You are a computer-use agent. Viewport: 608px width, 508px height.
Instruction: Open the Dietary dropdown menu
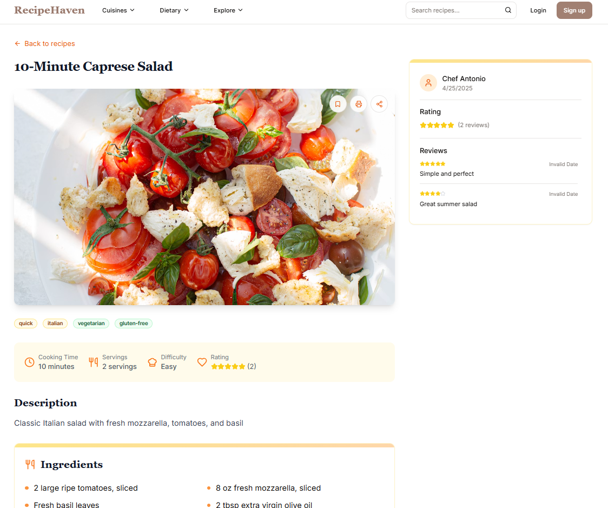(174, 10)
